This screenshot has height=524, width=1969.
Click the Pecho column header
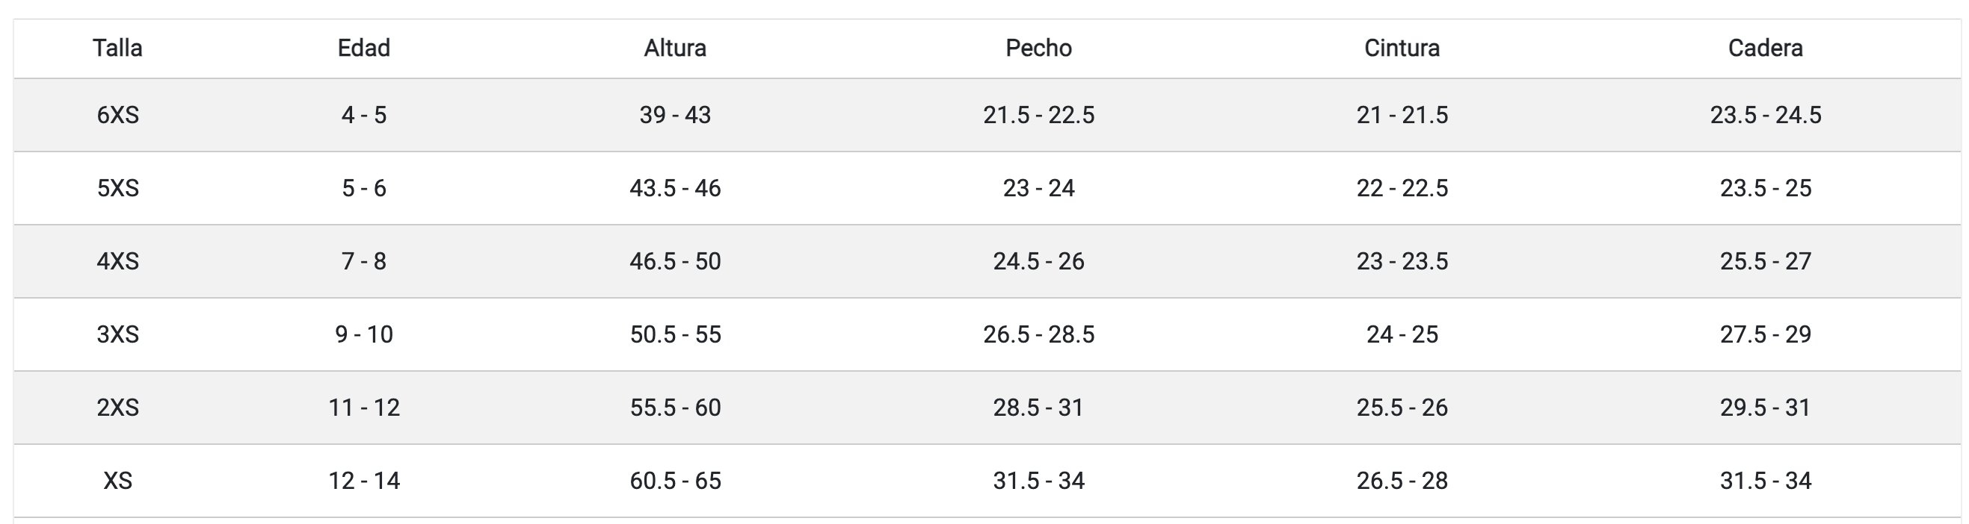point(1039,48)
